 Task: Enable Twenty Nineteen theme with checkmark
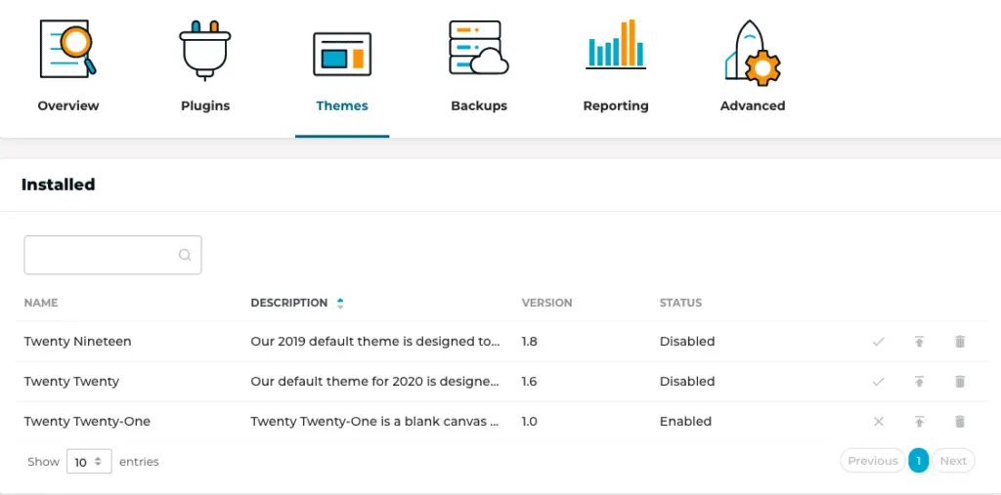point(879,342)
